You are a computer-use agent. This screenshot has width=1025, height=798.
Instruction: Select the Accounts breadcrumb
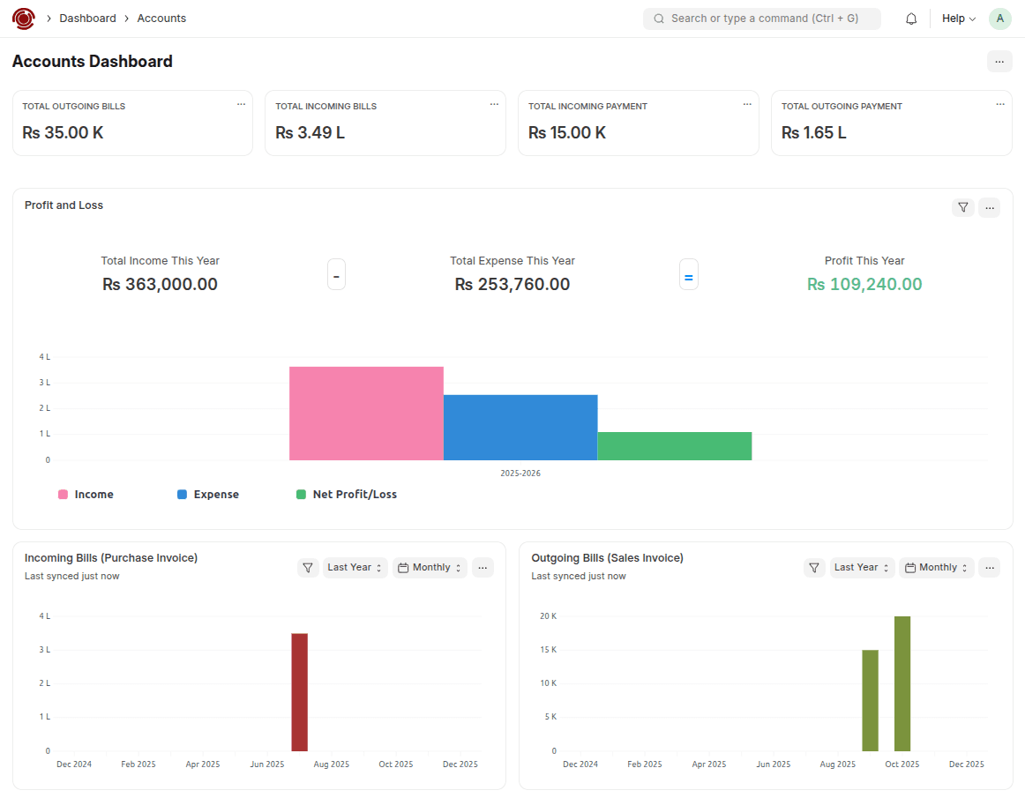pos(161,18)
